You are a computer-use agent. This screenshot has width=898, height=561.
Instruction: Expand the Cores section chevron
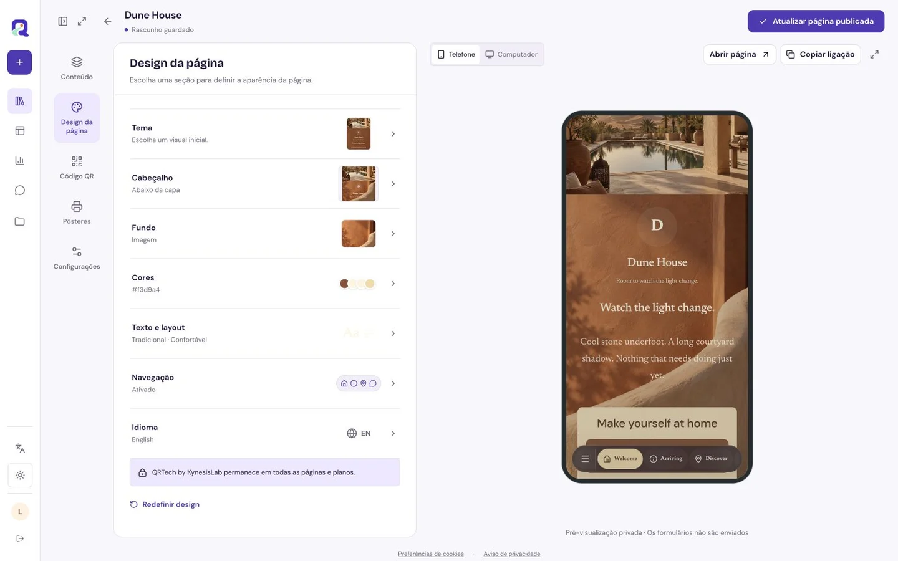(x=393, y=284)
